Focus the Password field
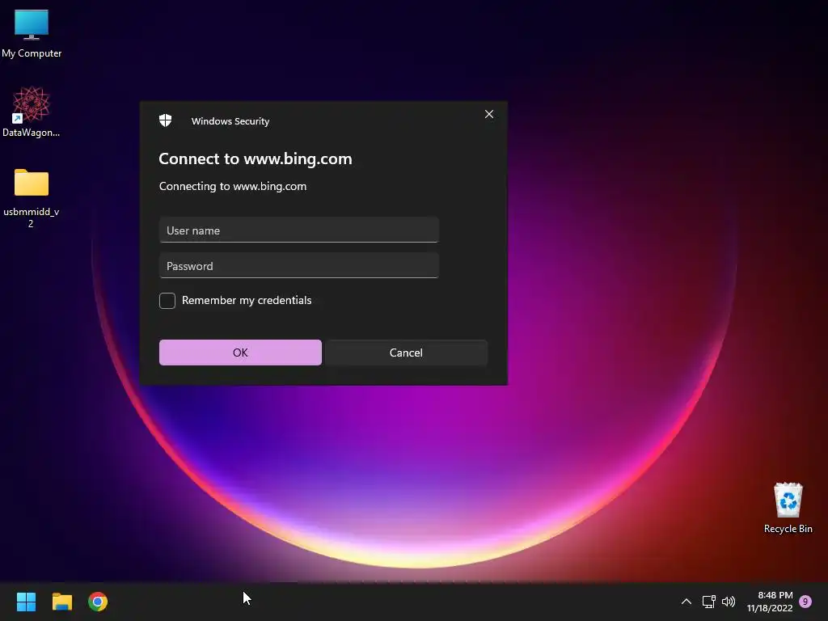The image size is (828, 621). [x=299, y=265]
